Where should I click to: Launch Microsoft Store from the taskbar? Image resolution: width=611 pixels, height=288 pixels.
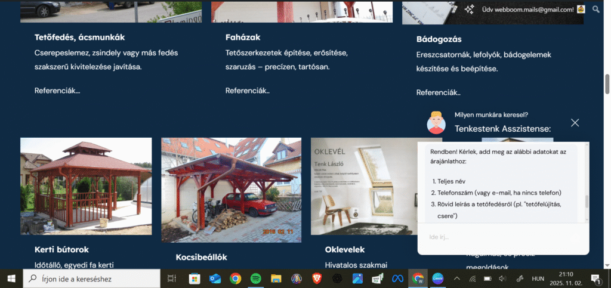point(195,278)
